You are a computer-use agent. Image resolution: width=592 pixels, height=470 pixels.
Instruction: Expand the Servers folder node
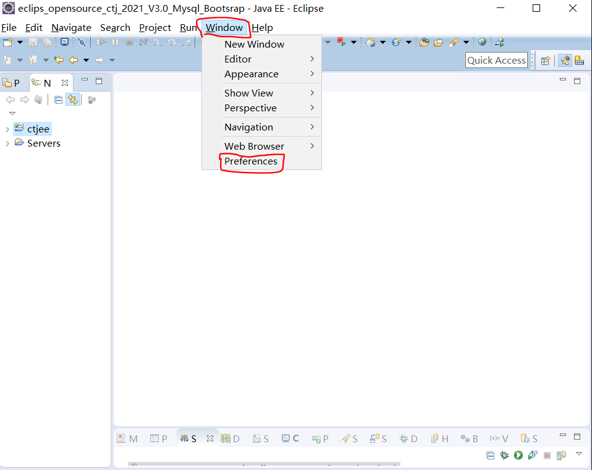(7, 143)
